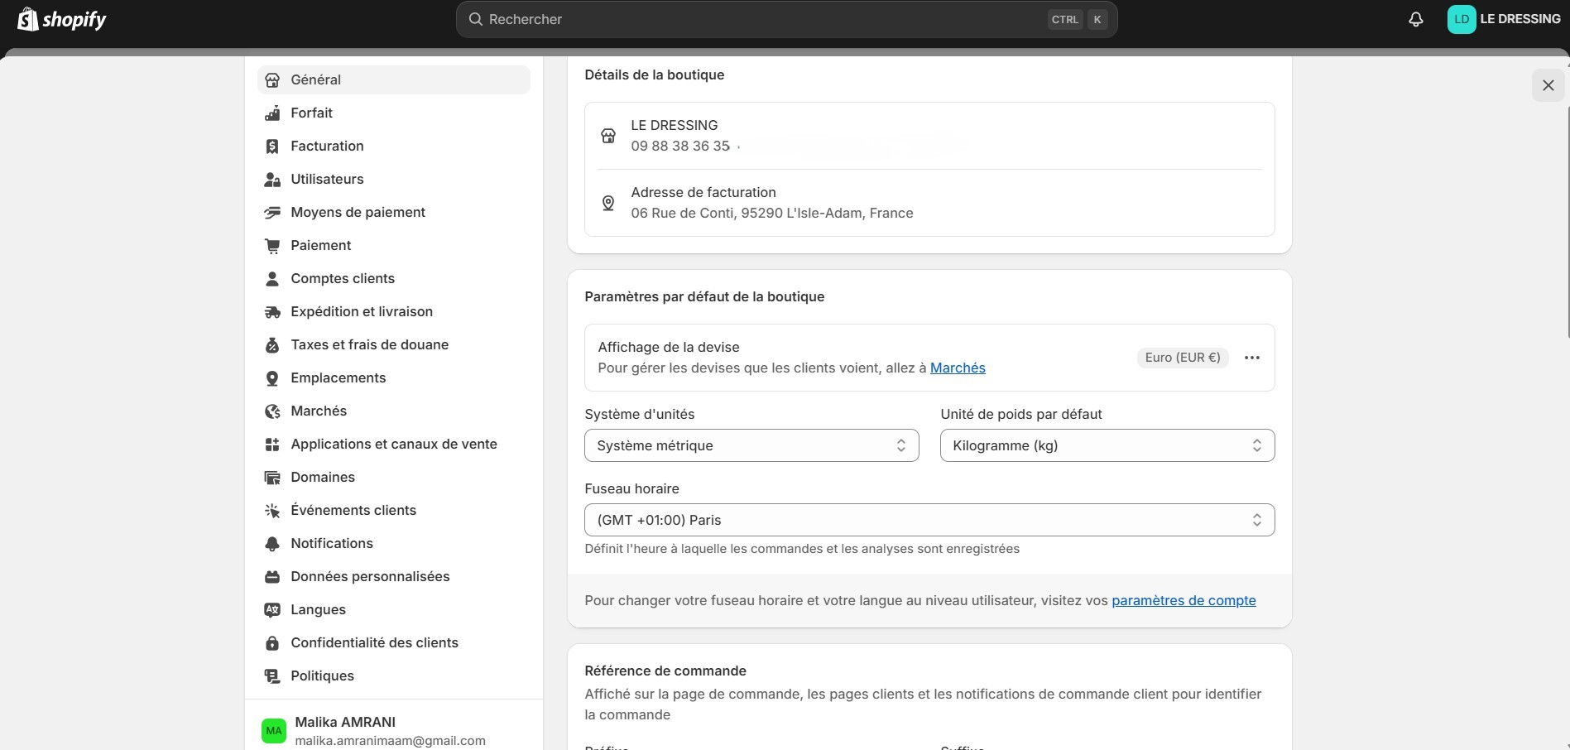The width and height of the screenshot is (1570, 750).
Task: Open Moyens de paiement settings
Action: 394,212
